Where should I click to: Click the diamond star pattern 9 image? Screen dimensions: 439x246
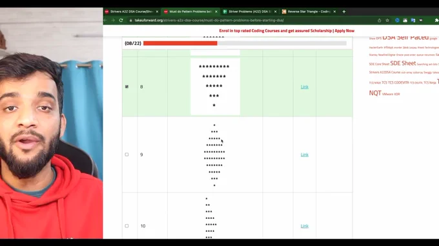[x=214, y=155]
